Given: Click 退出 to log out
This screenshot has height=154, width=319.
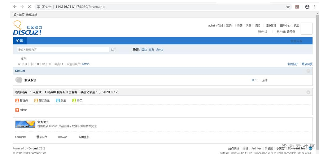Looking at the screenshot, I should coord(296,26).
